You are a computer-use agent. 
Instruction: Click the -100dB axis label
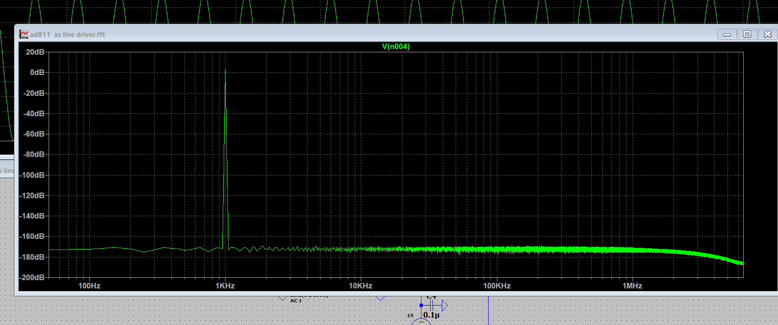[x=32, y=175]
